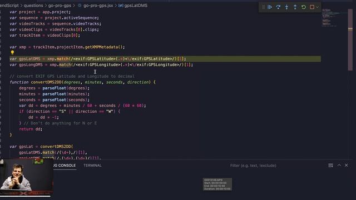
Task: Click 'var gpsLat = convertDMS2DD(' line
Action: (x=41, y=147)
